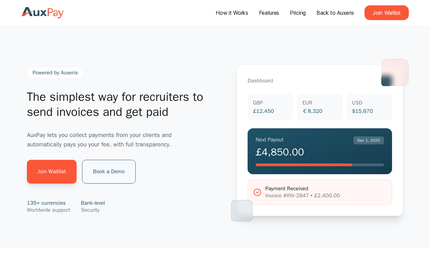Click the 135+ currencies stat
430x268 pixels.
[46, 203]
